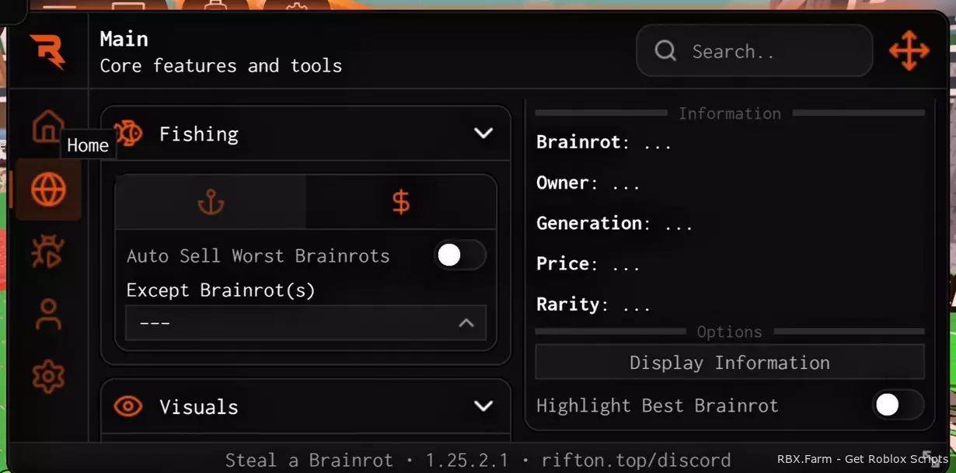Screen dimensions: 956x473
Task: Collapse the Visuals section chevron
Action: [483, 406]
